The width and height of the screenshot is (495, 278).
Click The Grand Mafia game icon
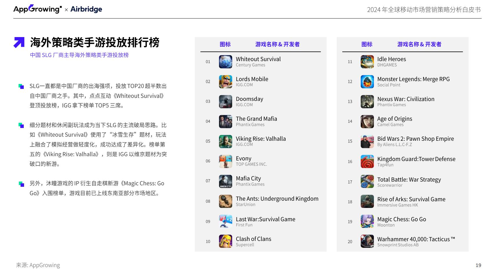coord(225,122)
